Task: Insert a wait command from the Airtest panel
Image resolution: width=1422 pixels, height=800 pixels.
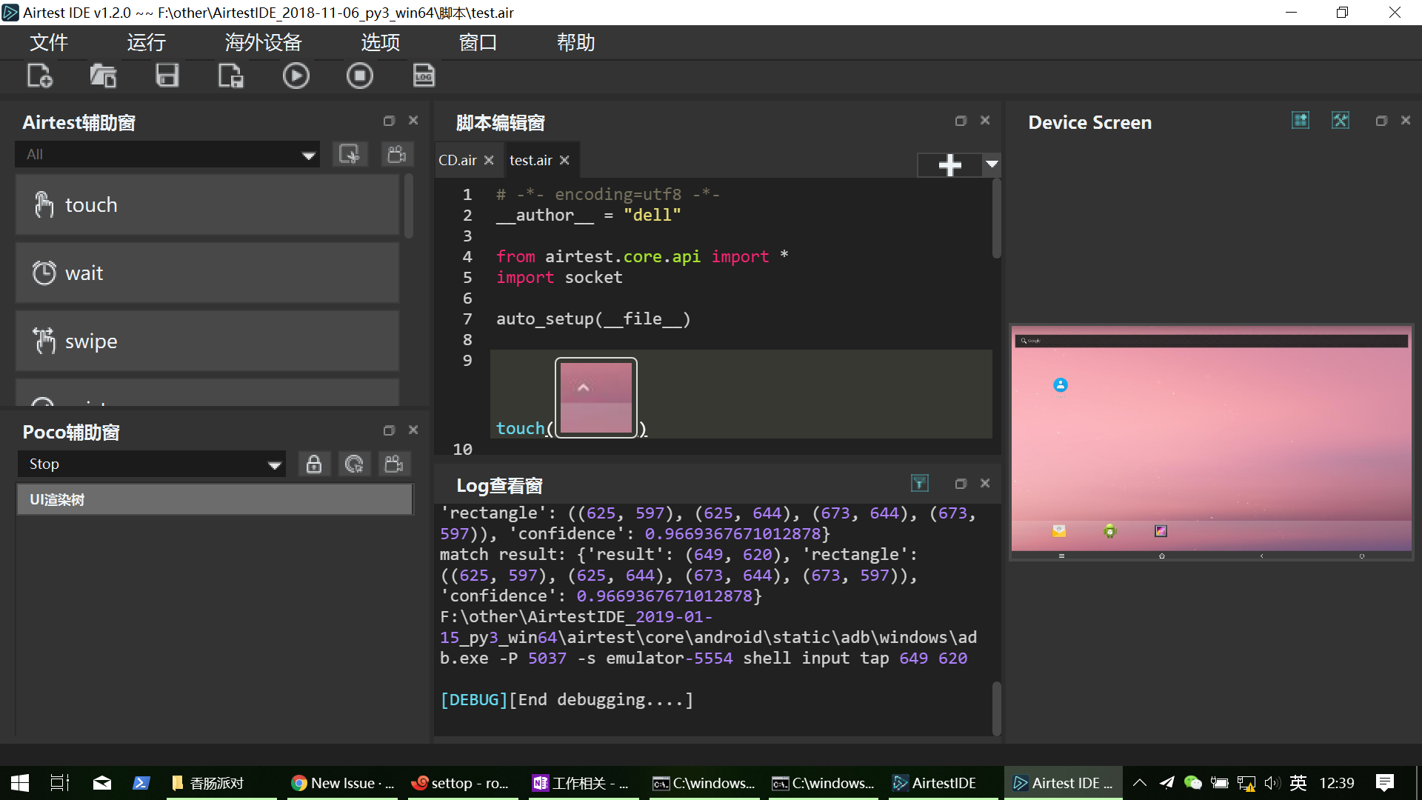Action: click(x=207, y=273)
